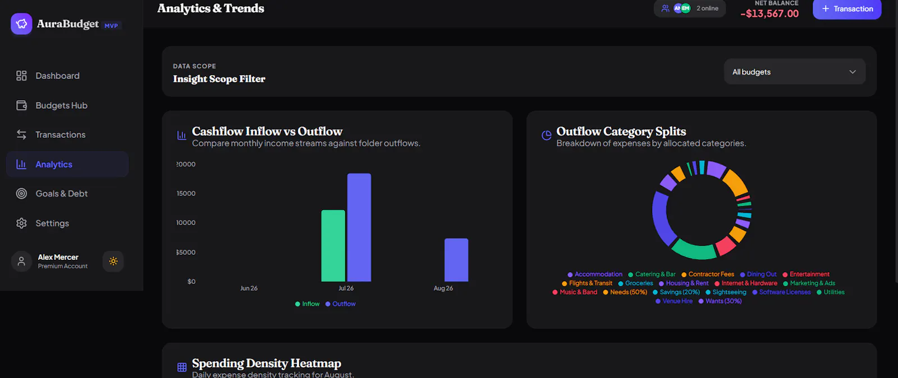Click the Analytics bar chart sidebar icon
This screenshot has height=378, width=898.
tap(21, 164)
